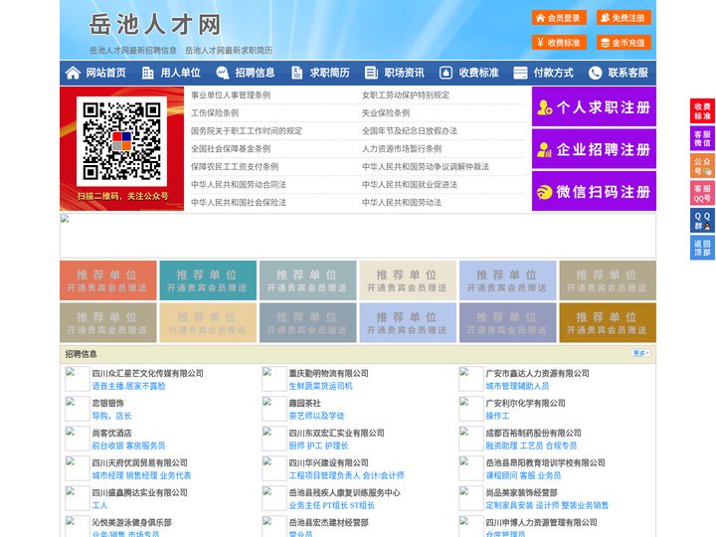Open the 收费标准 button in the header

pos(559,43)
